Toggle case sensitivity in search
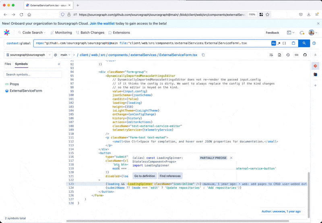 click(x=274, y=43)
